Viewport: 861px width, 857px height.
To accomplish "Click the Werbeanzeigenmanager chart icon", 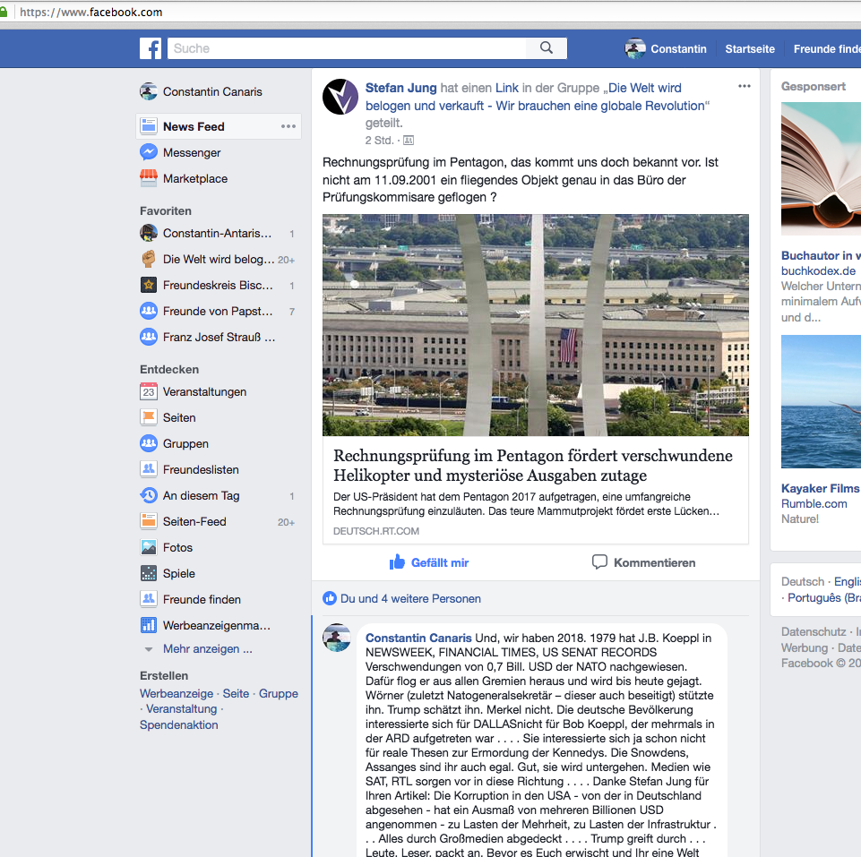I will pyautogui.click(x=148, y=625).
